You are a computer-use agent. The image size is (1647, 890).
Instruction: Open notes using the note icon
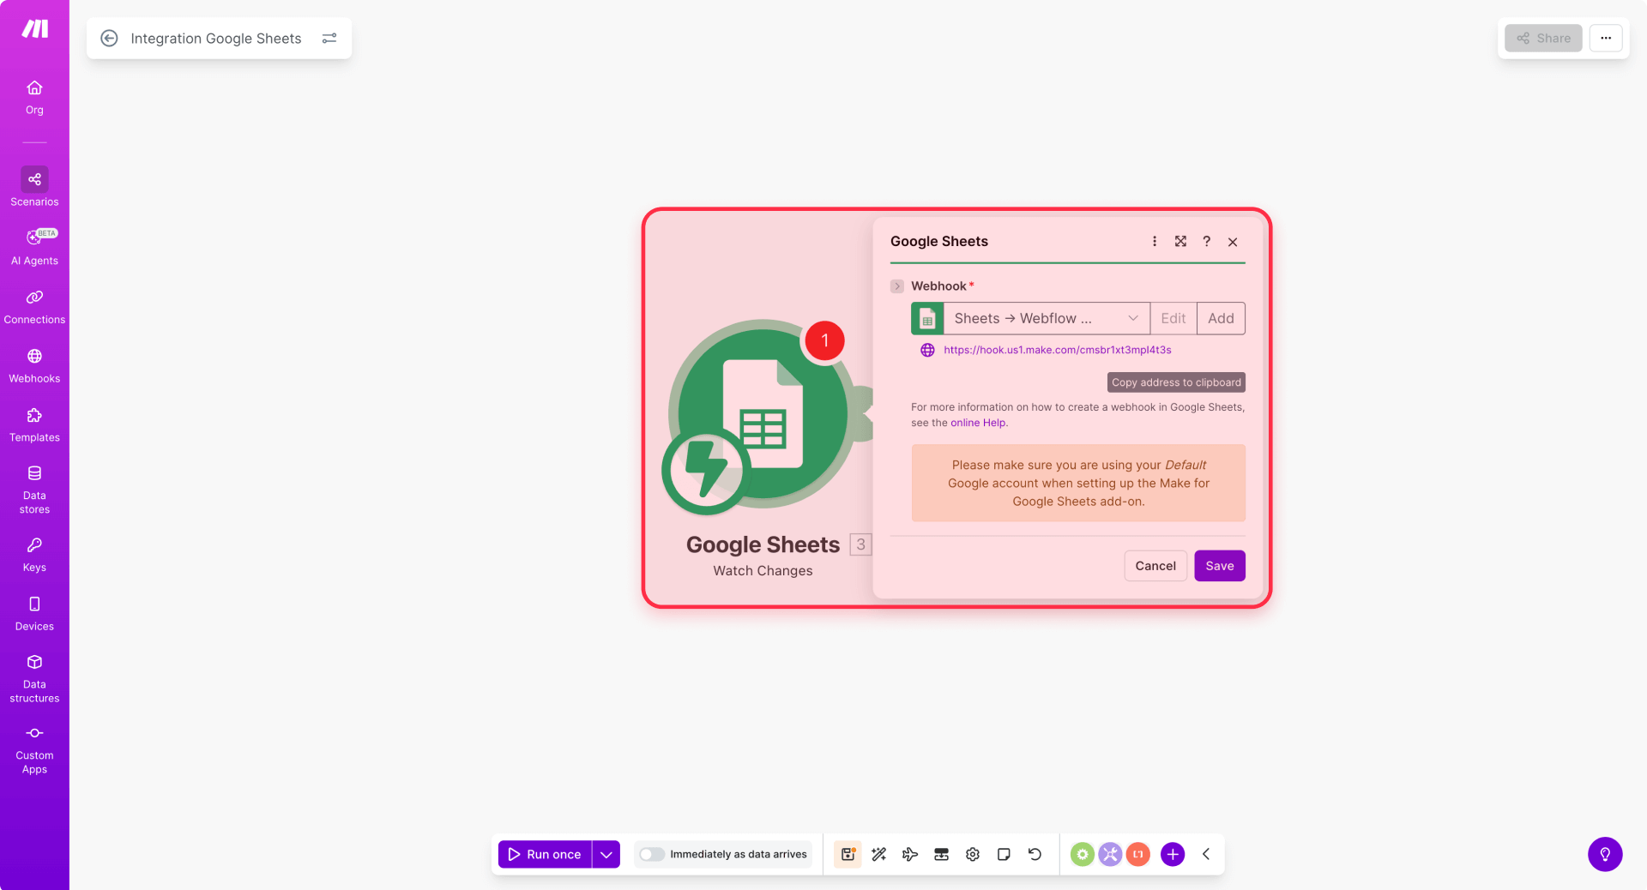(1003, 854)
